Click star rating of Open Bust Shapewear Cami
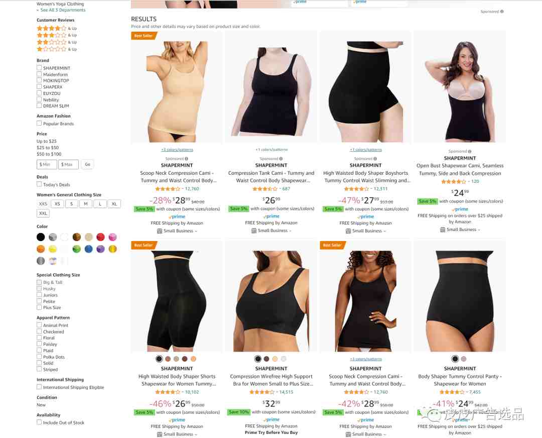Viewport: 542px width, 438px height. point(454,181)
